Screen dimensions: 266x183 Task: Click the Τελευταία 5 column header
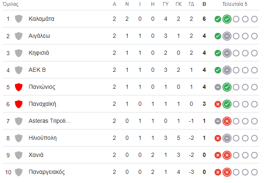point(235,4)
